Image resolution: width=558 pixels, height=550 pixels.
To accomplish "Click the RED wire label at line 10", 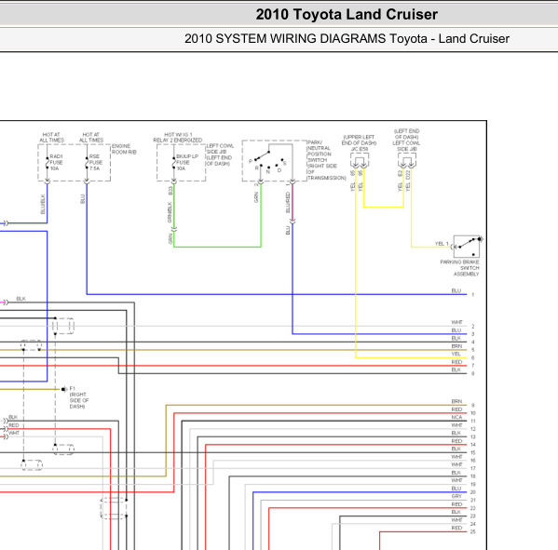I will (456, 409).
